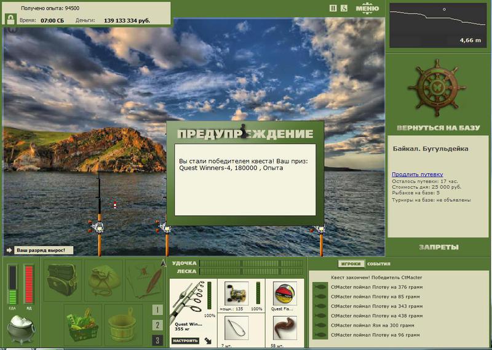Click the fish icon beside Плотву на 85 грамм

pos(320,296)
